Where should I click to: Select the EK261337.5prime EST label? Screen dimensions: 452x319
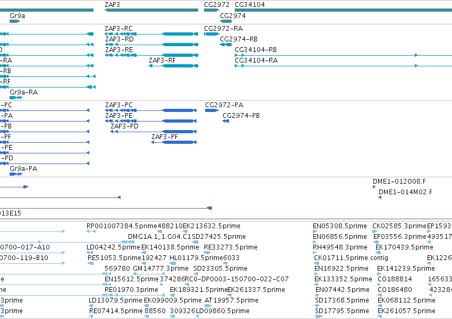[256, 290]
